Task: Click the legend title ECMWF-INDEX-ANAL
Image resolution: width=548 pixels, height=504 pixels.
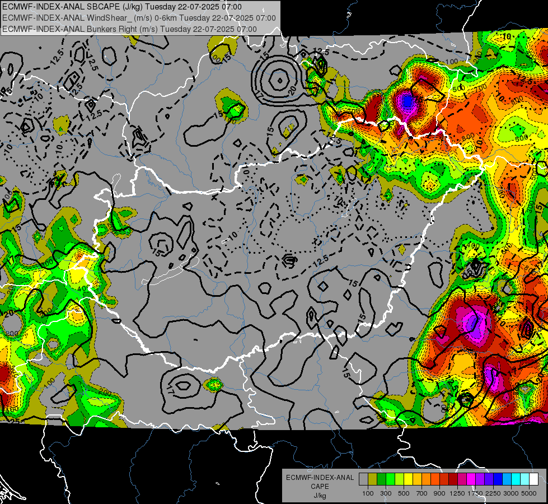Action: coord(320,478)
